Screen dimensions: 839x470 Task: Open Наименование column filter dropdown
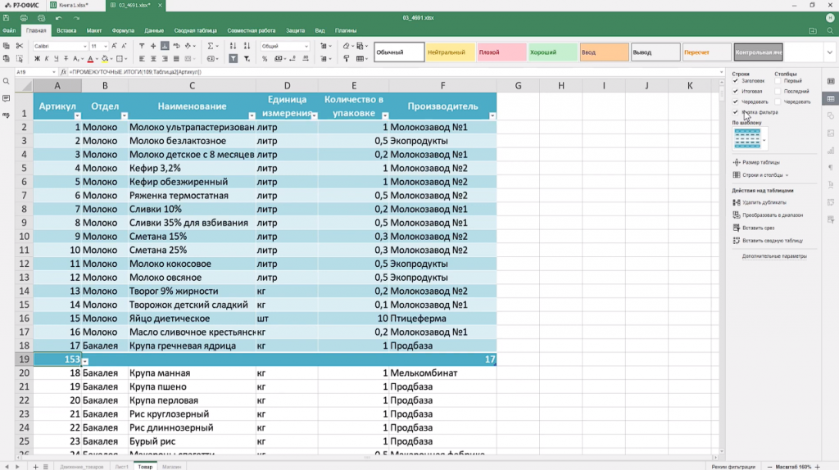tap(252, 115)
